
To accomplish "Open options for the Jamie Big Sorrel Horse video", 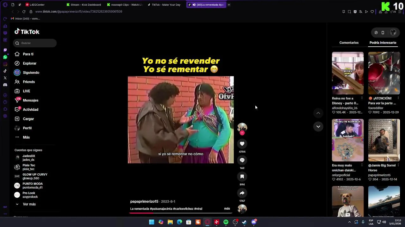I will (398, 166).
